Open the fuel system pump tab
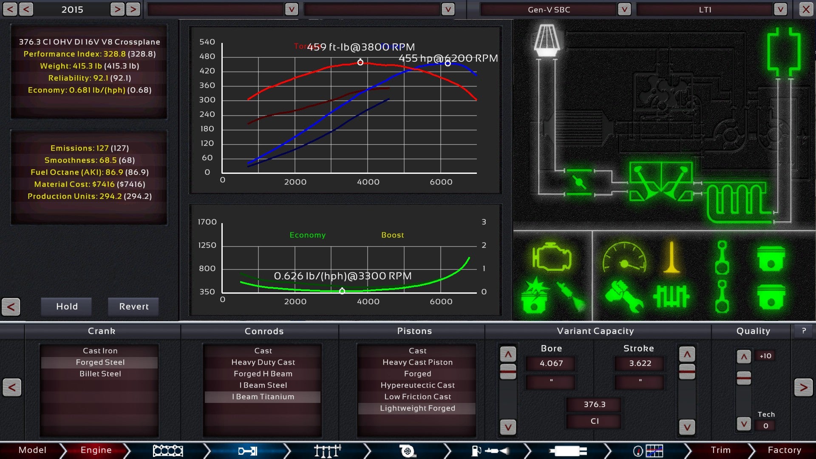Viewport: 816px width, 459px height. coord(490,450)
